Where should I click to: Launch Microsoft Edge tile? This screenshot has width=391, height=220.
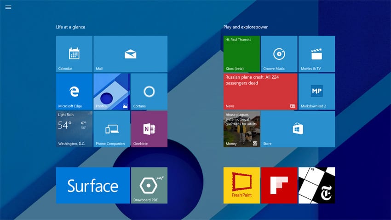click(74, 92)
